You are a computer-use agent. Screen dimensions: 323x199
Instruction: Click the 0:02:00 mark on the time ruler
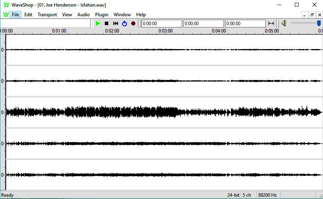click(x=112, y=31)
